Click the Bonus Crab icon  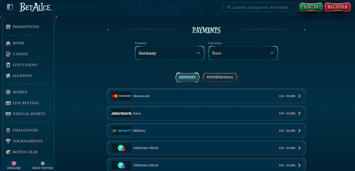pyautogui.click(x=8, y=152)
